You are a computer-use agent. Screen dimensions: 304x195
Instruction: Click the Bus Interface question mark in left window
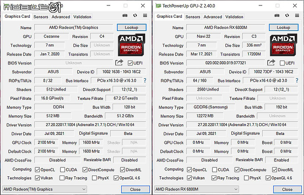(145, 80)
